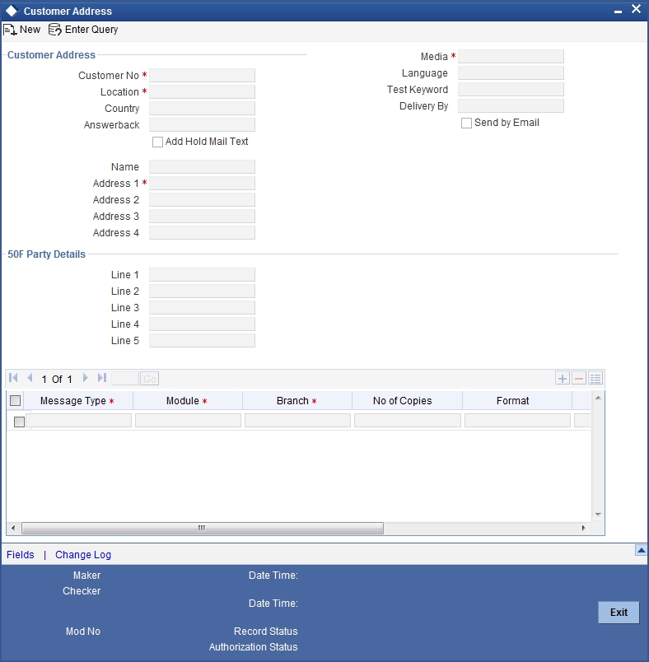Screen dimensions: 649x662
Task: Open the Change Log link
Action: click(83, 555)
